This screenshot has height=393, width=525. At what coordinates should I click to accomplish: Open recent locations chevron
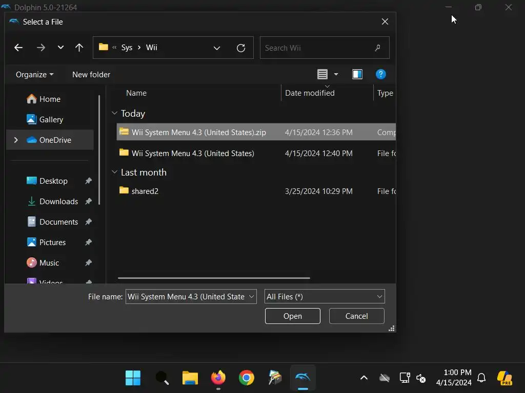(60, 48)
